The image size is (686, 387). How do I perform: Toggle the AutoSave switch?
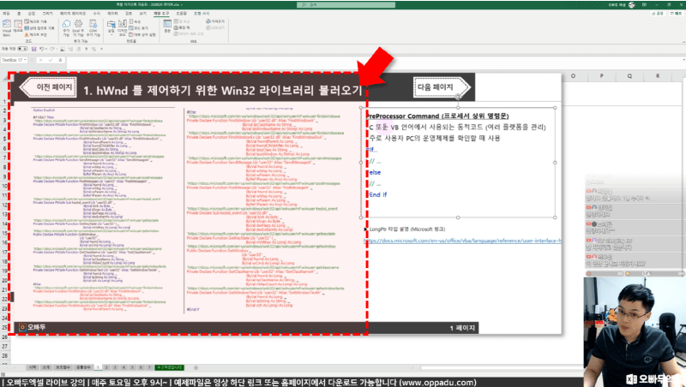pyautogui.click(x=22, y=49)
